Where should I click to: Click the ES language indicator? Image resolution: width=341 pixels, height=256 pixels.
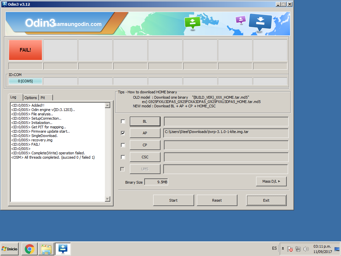point(274,248)
